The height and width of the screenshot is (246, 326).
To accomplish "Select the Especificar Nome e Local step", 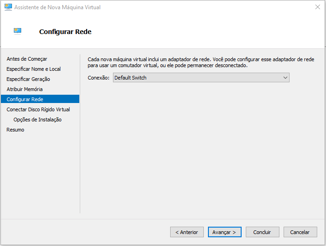I will pos(34,69).
